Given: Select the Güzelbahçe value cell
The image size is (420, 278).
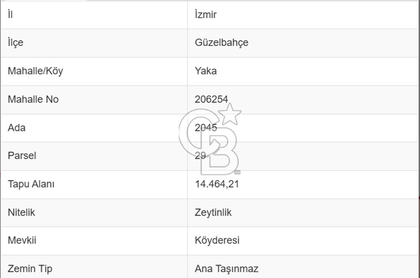Looking at the screenshot, I should (221, 43).
